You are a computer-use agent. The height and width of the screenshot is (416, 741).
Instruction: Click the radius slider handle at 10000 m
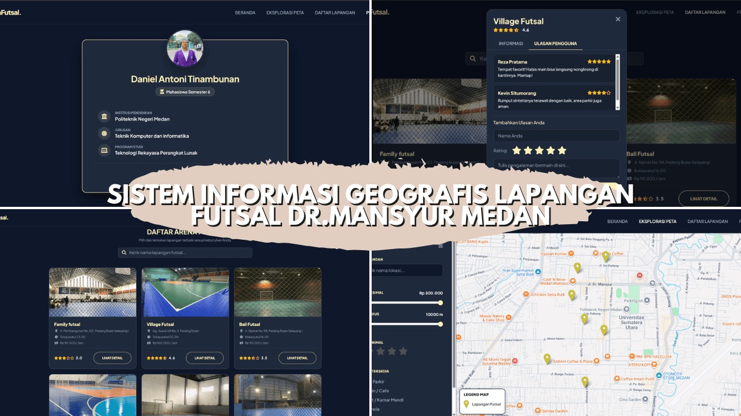point(441,324)
